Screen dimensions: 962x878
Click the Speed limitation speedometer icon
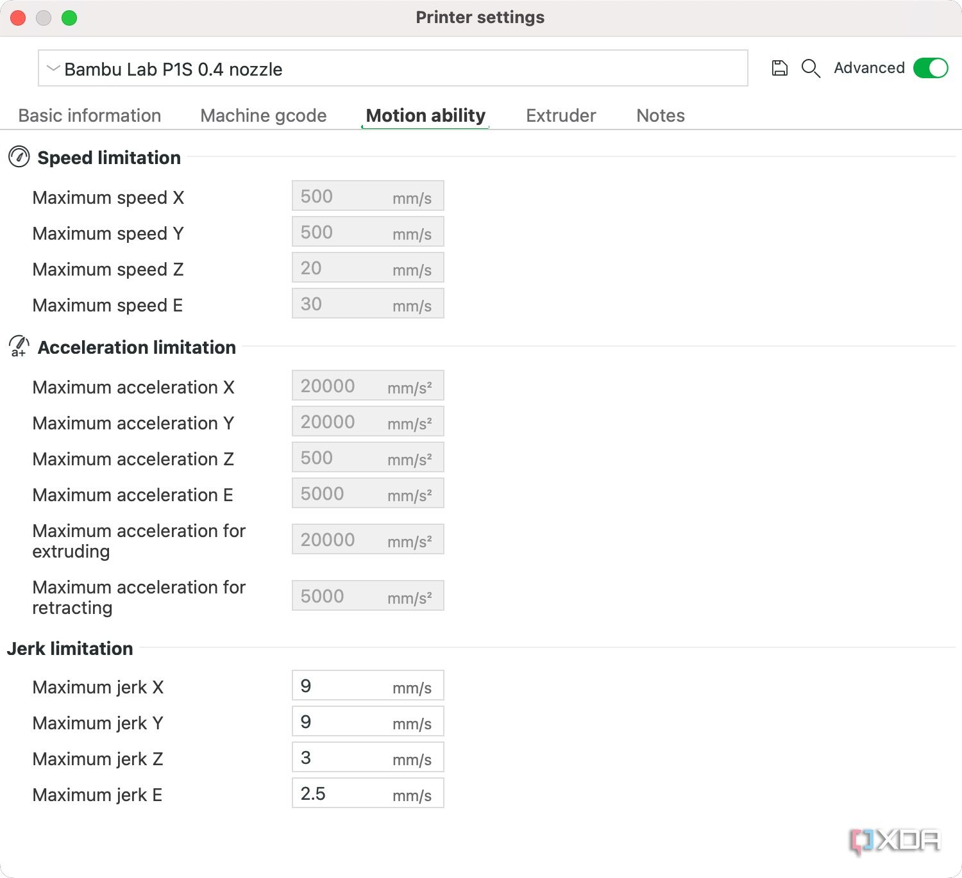click(19, 157)
